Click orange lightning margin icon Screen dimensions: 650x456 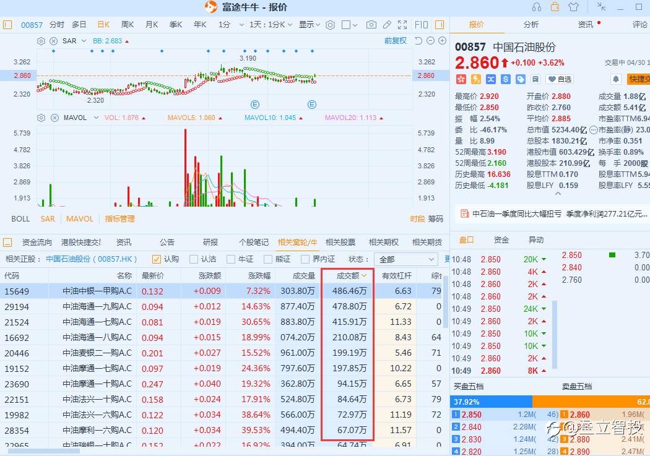point(476,79)
